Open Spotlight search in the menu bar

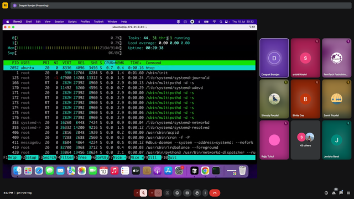(221, 22)
